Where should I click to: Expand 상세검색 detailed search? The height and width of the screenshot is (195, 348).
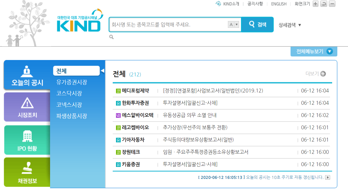pos(290,25)
